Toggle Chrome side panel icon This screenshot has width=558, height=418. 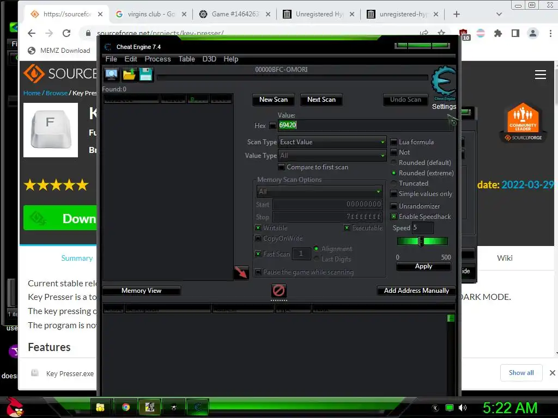515,33
